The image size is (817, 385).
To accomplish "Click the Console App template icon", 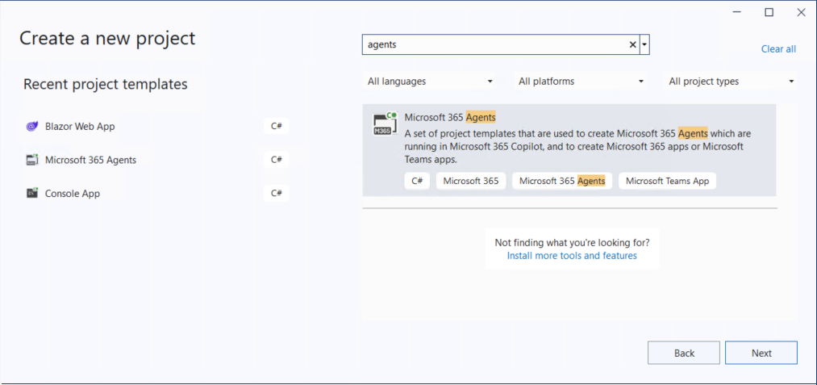I will click(x=32, y=194).
